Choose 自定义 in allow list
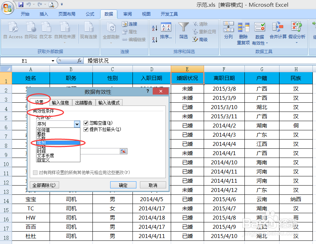The image size is (316, 244). click(x=58, y=160)
